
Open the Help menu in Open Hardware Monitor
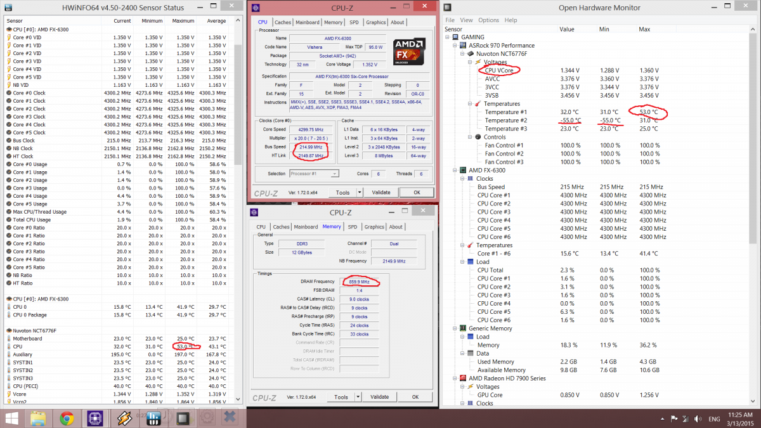pyautogui.click(x=511, y=20)
